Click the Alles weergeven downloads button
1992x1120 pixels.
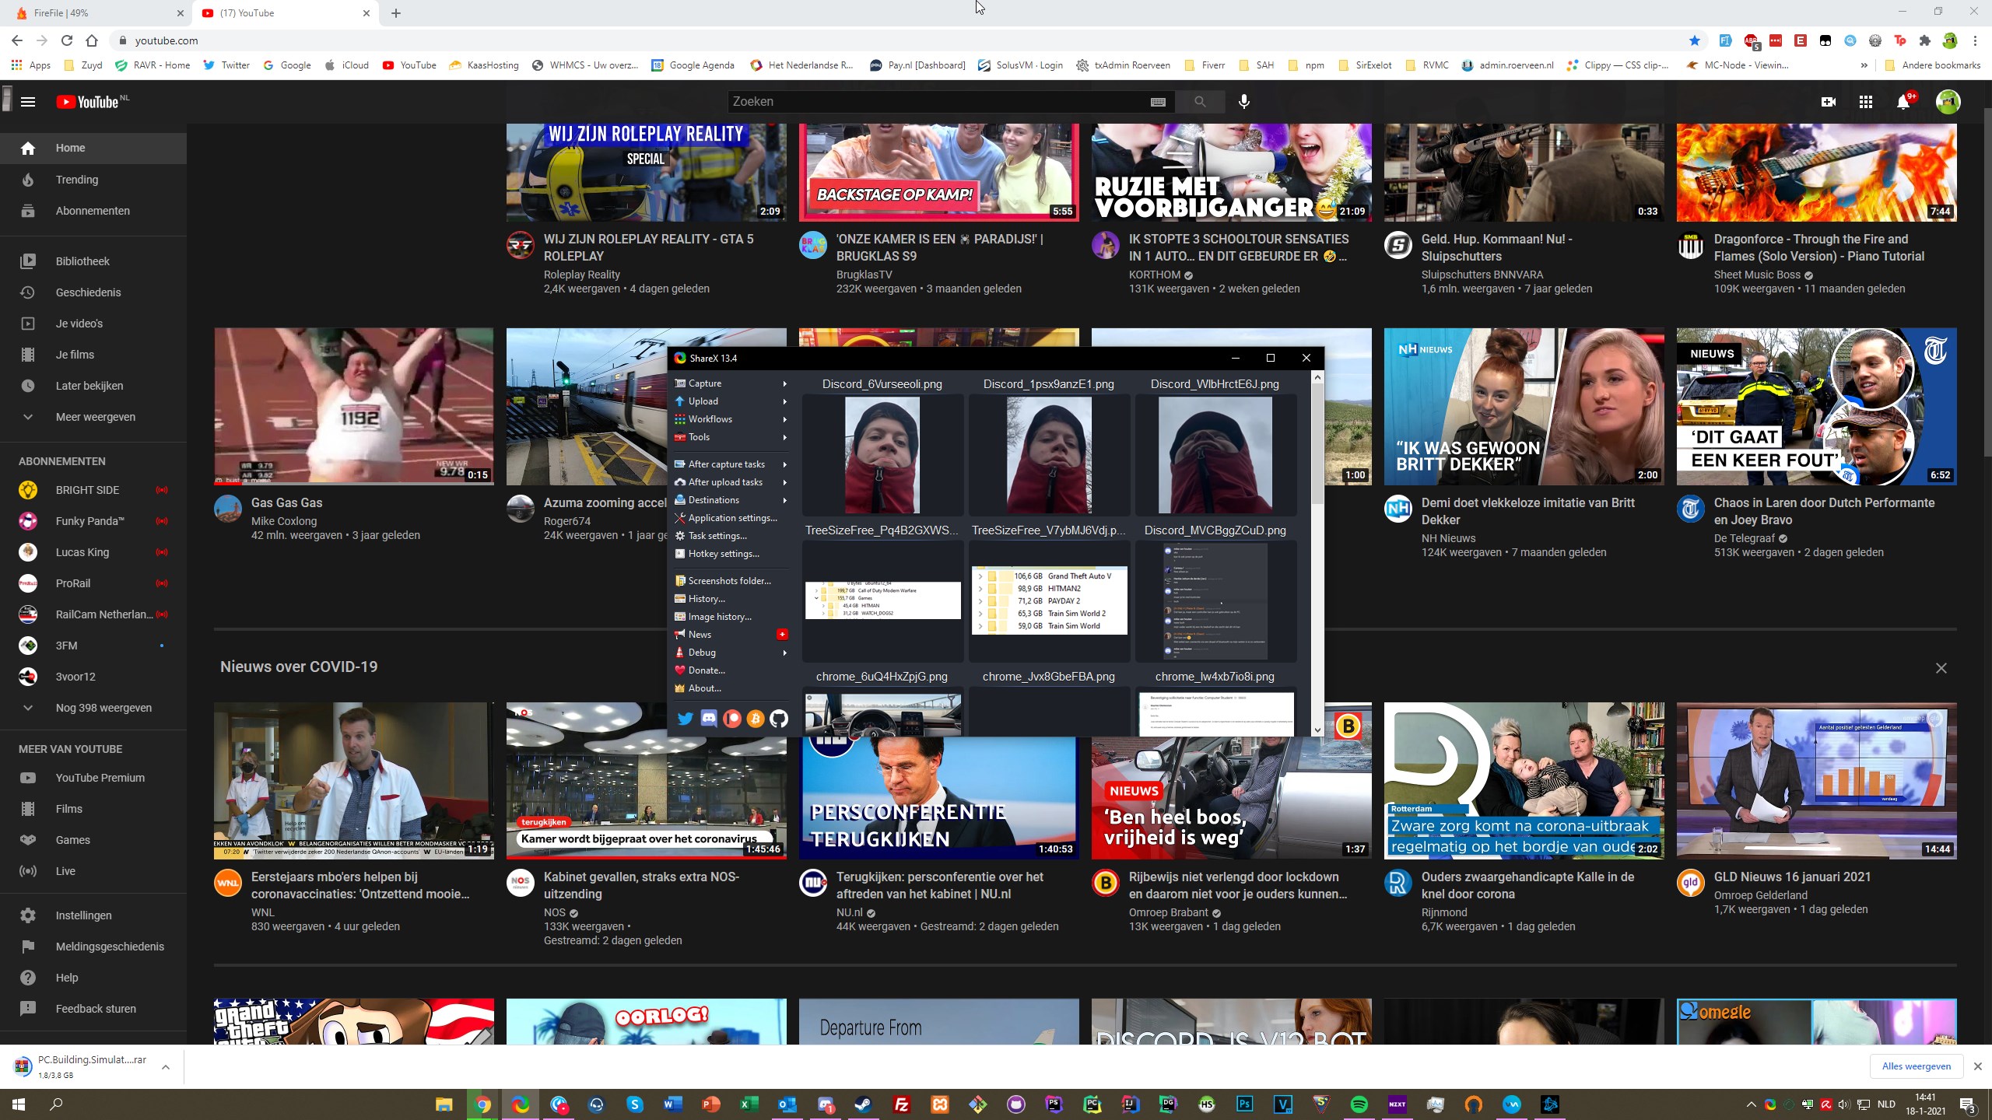(1916, 1066)
